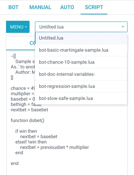Click the chevron icon on MENU button

[26, 27]
